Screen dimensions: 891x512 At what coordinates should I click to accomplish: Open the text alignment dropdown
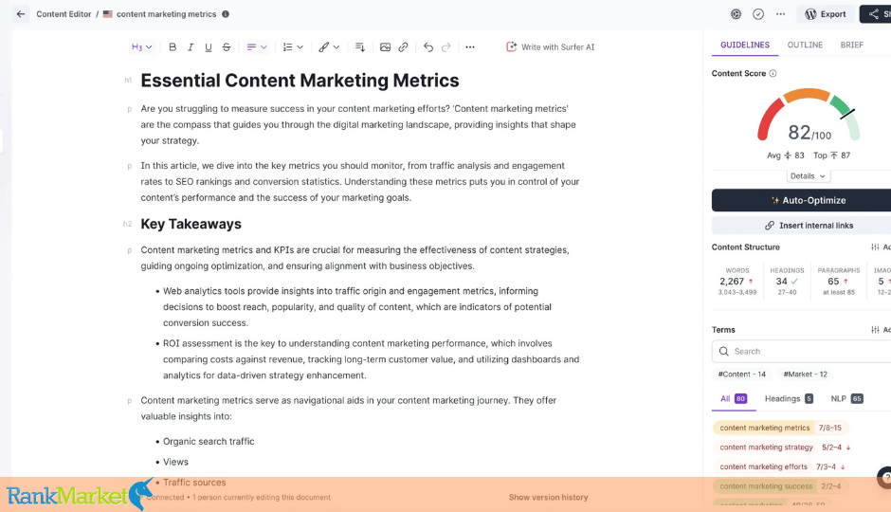point(256,47)
